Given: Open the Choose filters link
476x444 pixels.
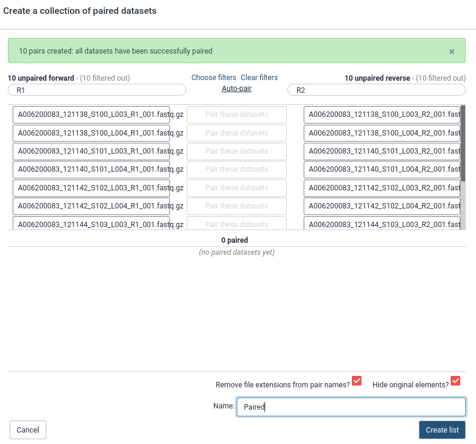Looking at the screenshot, I should [x=213, y=78].
